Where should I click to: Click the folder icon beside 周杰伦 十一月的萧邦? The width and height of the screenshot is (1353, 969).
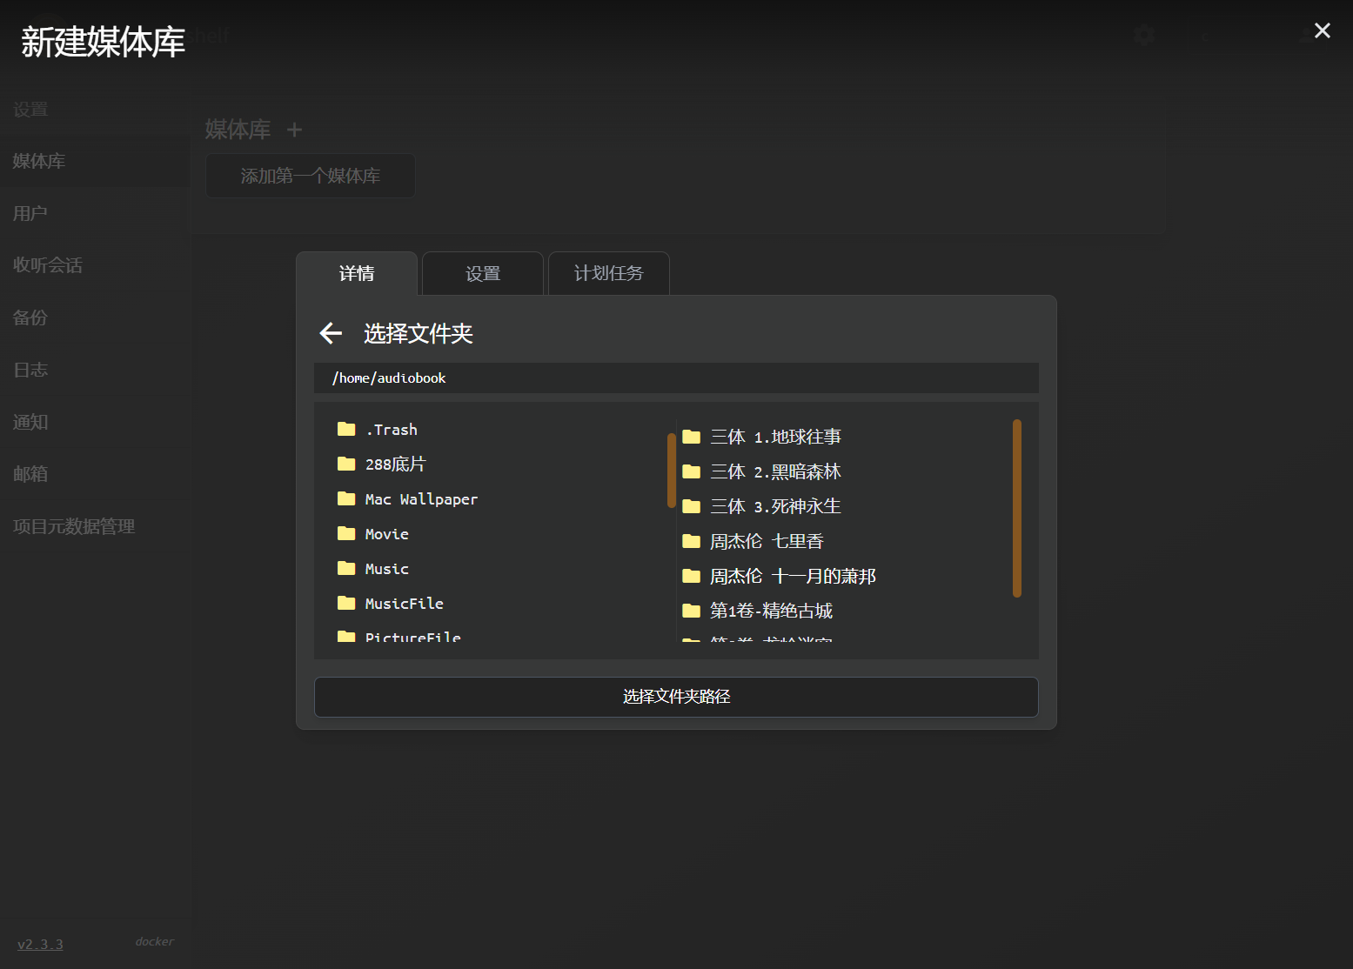(x=692, y=576)
